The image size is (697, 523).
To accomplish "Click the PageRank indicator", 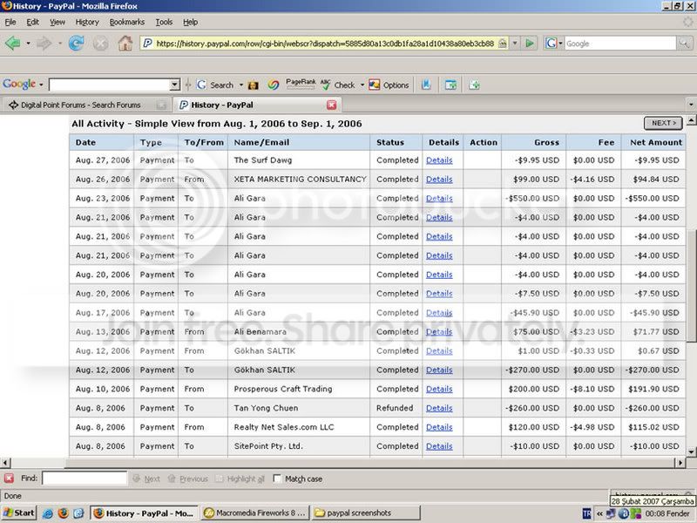I will tap(301, 84).
